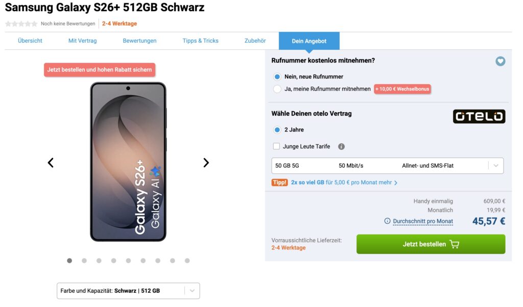Select 'Nein, neue Rufnummer' option
The image size is (523, 307).
tap(277, 76)
